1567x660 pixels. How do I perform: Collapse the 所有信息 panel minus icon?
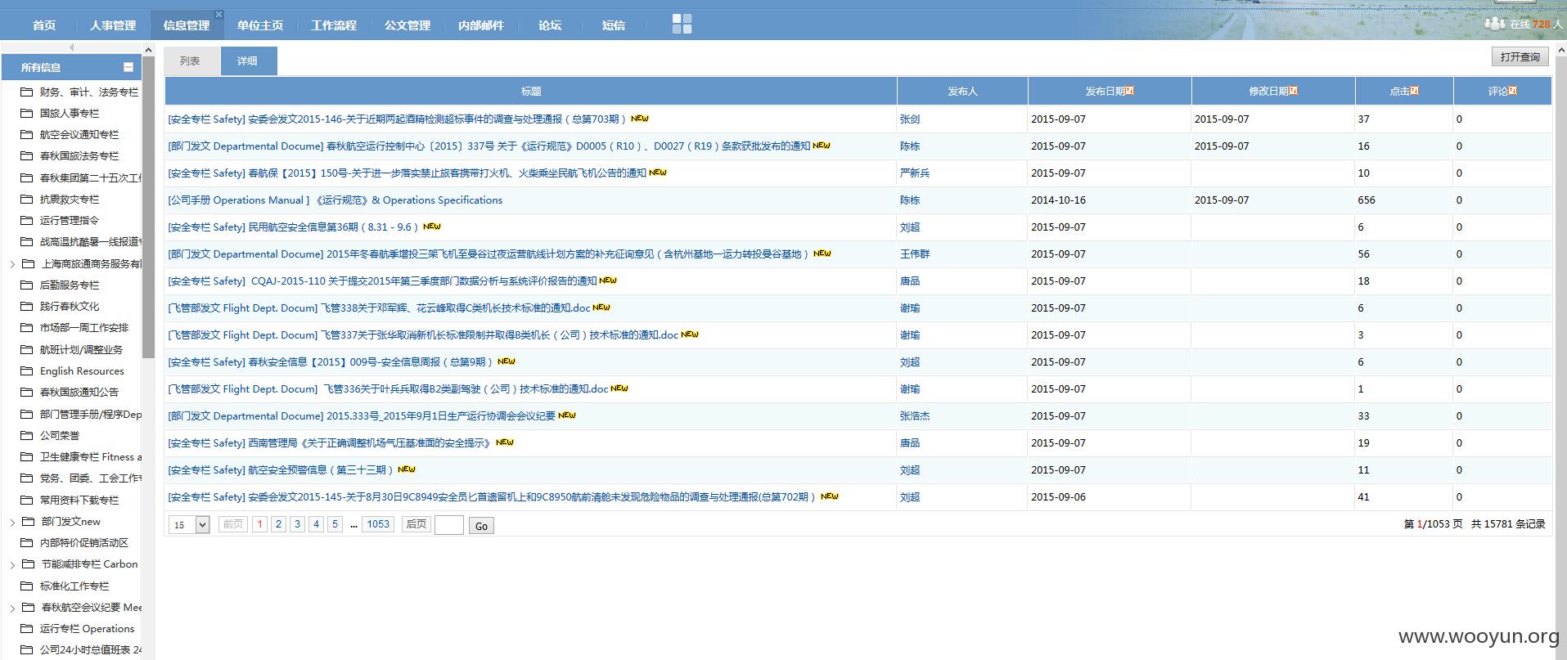(128, 67)
